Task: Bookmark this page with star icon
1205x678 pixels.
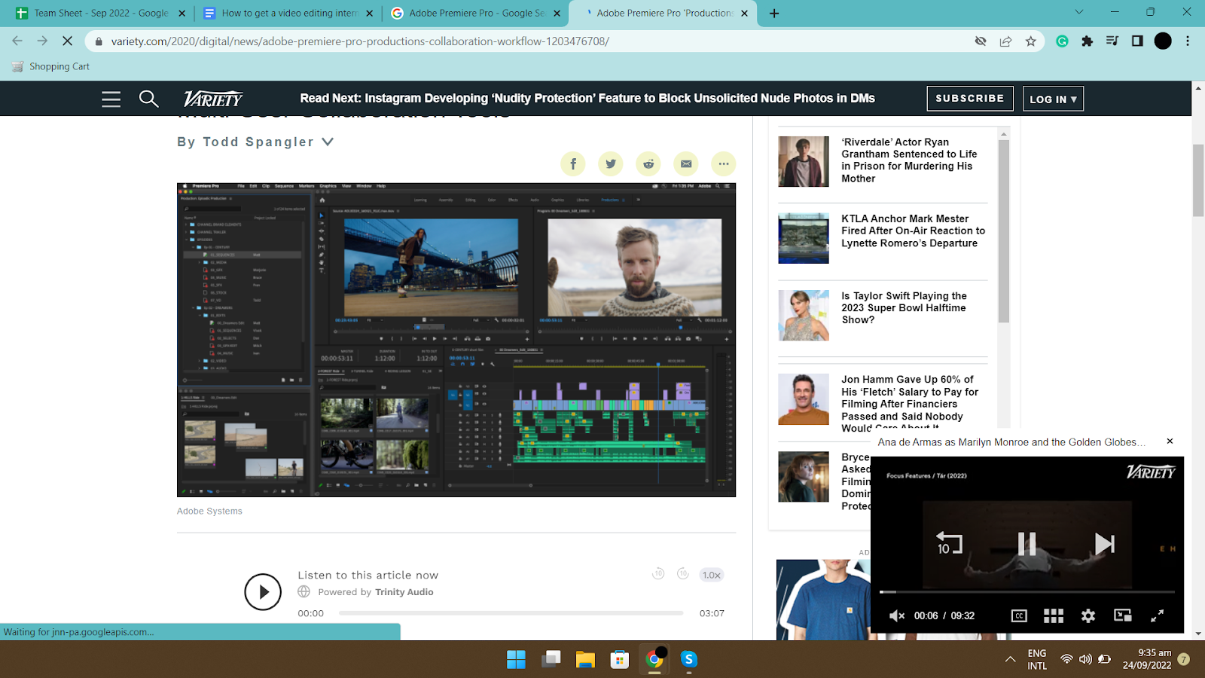Action: [1030, 41]
